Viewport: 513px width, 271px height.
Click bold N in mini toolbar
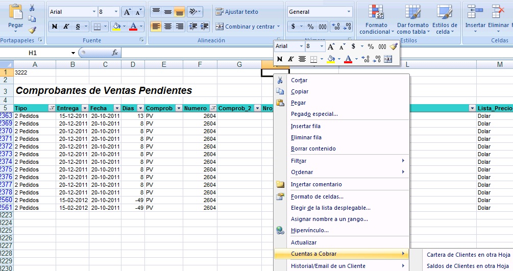tap(279, 59)
